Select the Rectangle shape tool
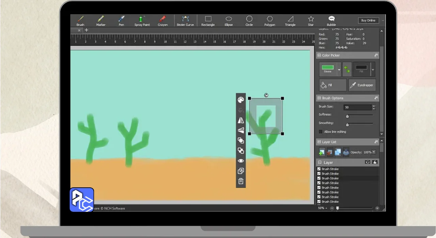The height and width of the screenshot is (238, 436). (x=208, y=21)
